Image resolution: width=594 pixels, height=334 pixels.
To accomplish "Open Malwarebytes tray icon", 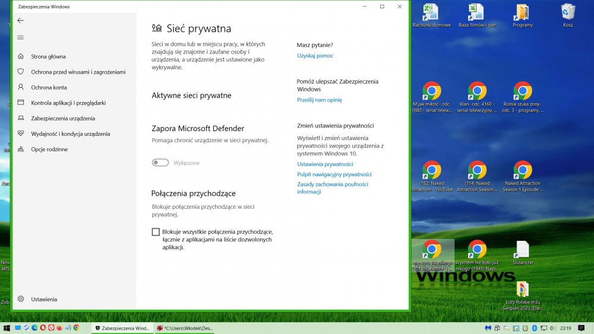I will point(488,328).
